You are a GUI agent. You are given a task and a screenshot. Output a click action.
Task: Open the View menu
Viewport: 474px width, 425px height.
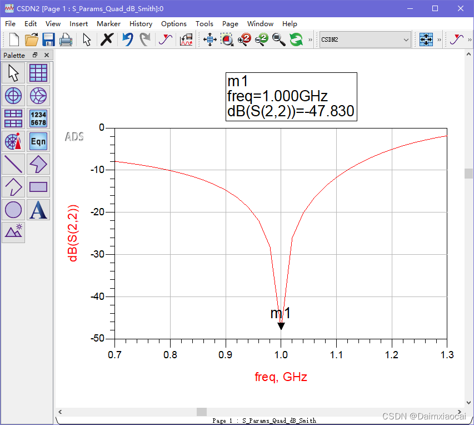tap(53, 23)
